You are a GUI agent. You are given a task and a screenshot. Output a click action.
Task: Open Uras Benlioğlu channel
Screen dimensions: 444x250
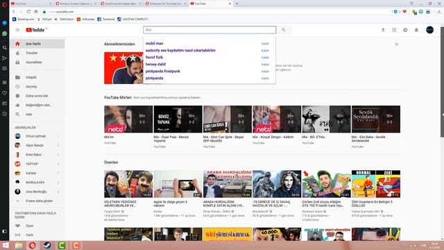click(x=37, y=192)
